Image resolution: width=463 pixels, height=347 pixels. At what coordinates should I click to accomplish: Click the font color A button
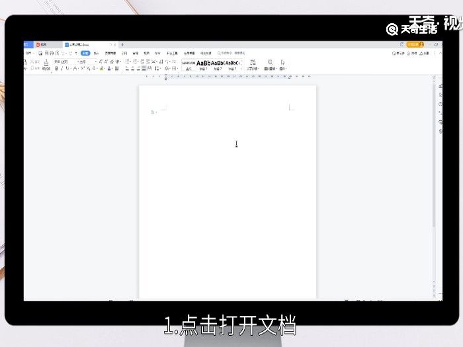[x=110, y=69]
